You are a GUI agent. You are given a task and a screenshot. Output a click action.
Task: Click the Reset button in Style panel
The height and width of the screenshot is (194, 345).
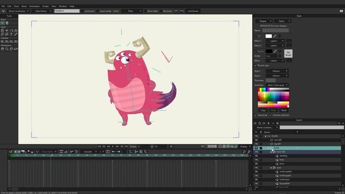tap(284, 110)
